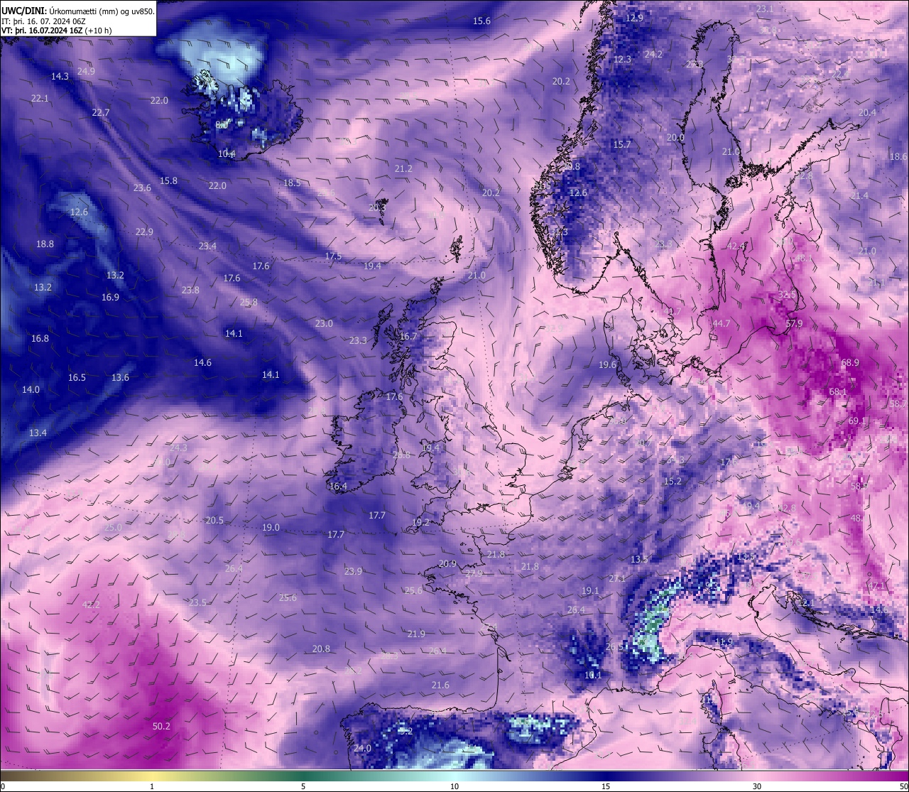
Task: Click the 24.9 value label
Action: pyautogui.click(x=86, y=71)
